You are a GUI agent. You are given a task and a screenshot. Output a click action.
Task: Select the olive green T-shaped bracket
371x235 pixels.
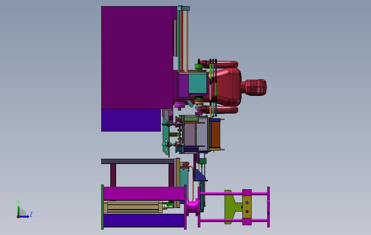[233, 207]
